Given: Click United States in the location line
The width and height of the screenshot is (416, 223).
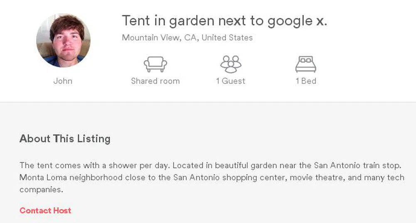Looking at the screenshot, I should pos(227,38).
